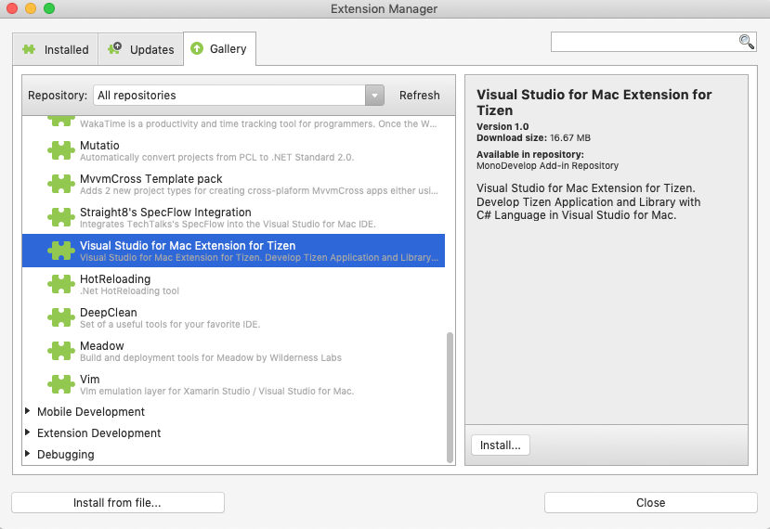
Task: Expand the Mobile Development category
Action: [29, 411]
